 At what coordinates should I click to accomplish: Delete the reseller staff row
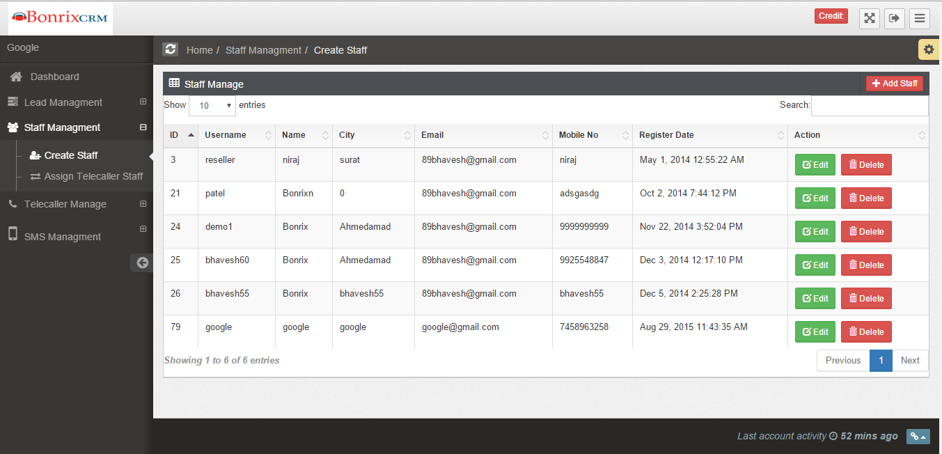(x=866, y=165)
